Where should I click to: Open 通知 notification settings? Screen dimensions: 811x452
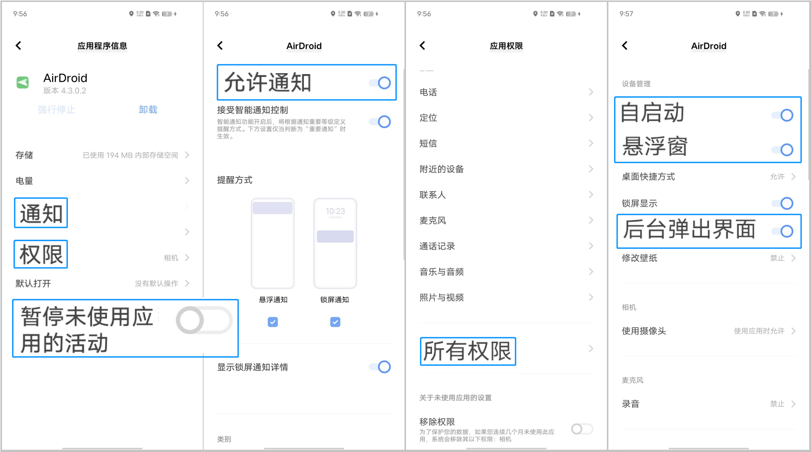click(41, 213)
